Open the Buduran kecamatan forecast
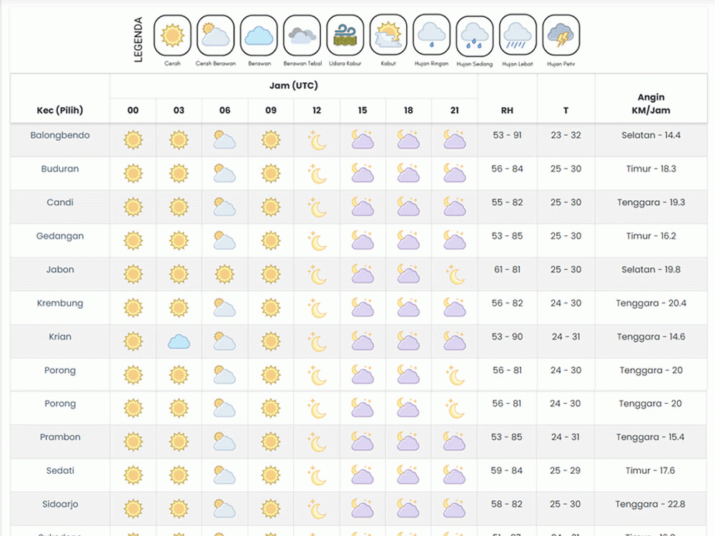Screen dimensions: 715x536 [x=59, y=169]
